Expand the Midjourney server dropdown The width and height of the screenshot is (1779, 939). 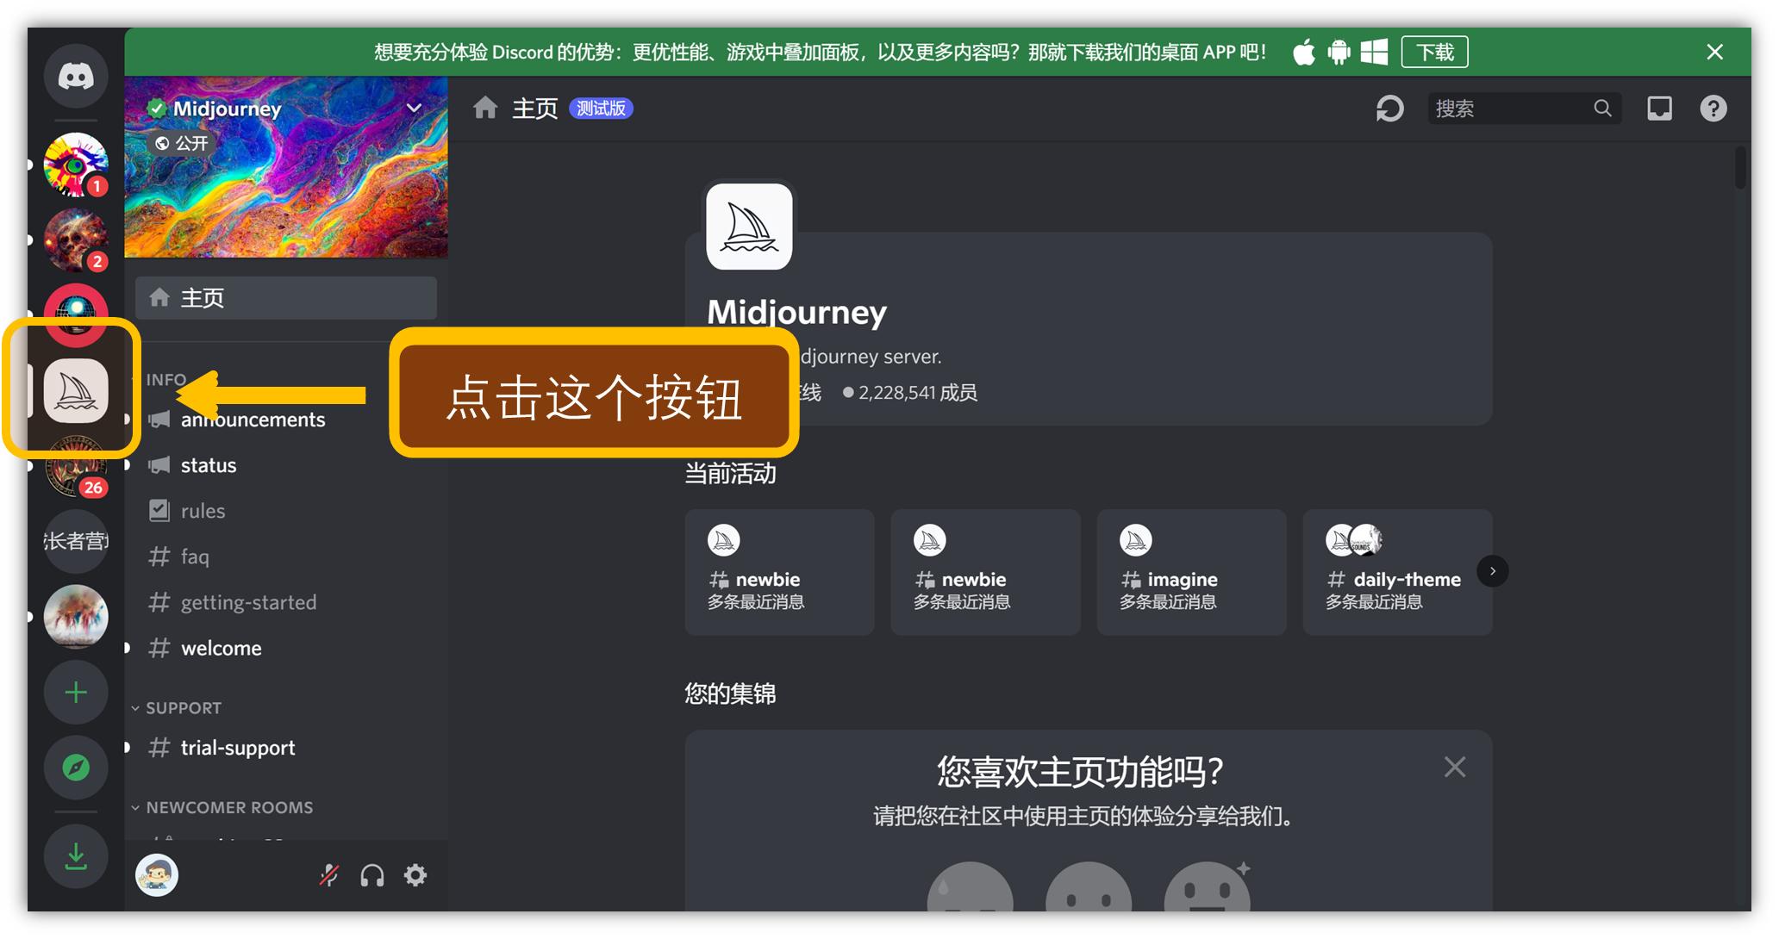click(415, 109)
